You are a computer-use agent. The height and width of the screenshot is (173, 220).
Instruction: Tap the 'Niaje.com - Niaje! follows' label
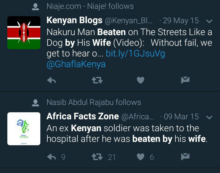(90, 6)
